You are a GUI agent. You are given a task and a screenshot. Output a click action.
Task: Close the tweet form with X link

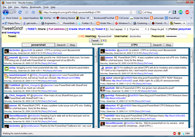point(104,40)
